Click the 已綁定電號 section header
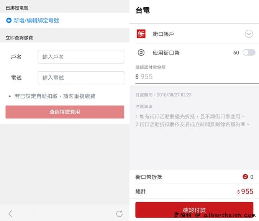 [x=17, y=8]
